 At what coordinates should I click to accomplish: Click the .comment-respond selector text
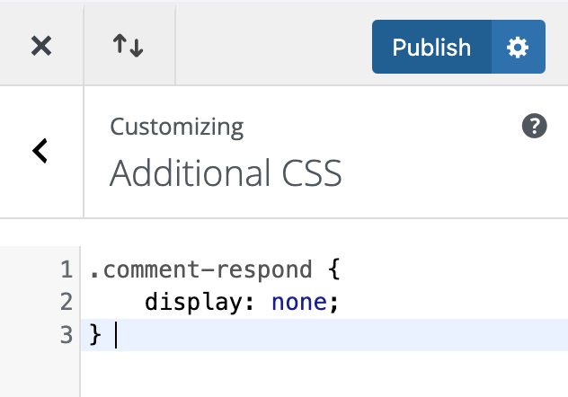tap(200, 269)
